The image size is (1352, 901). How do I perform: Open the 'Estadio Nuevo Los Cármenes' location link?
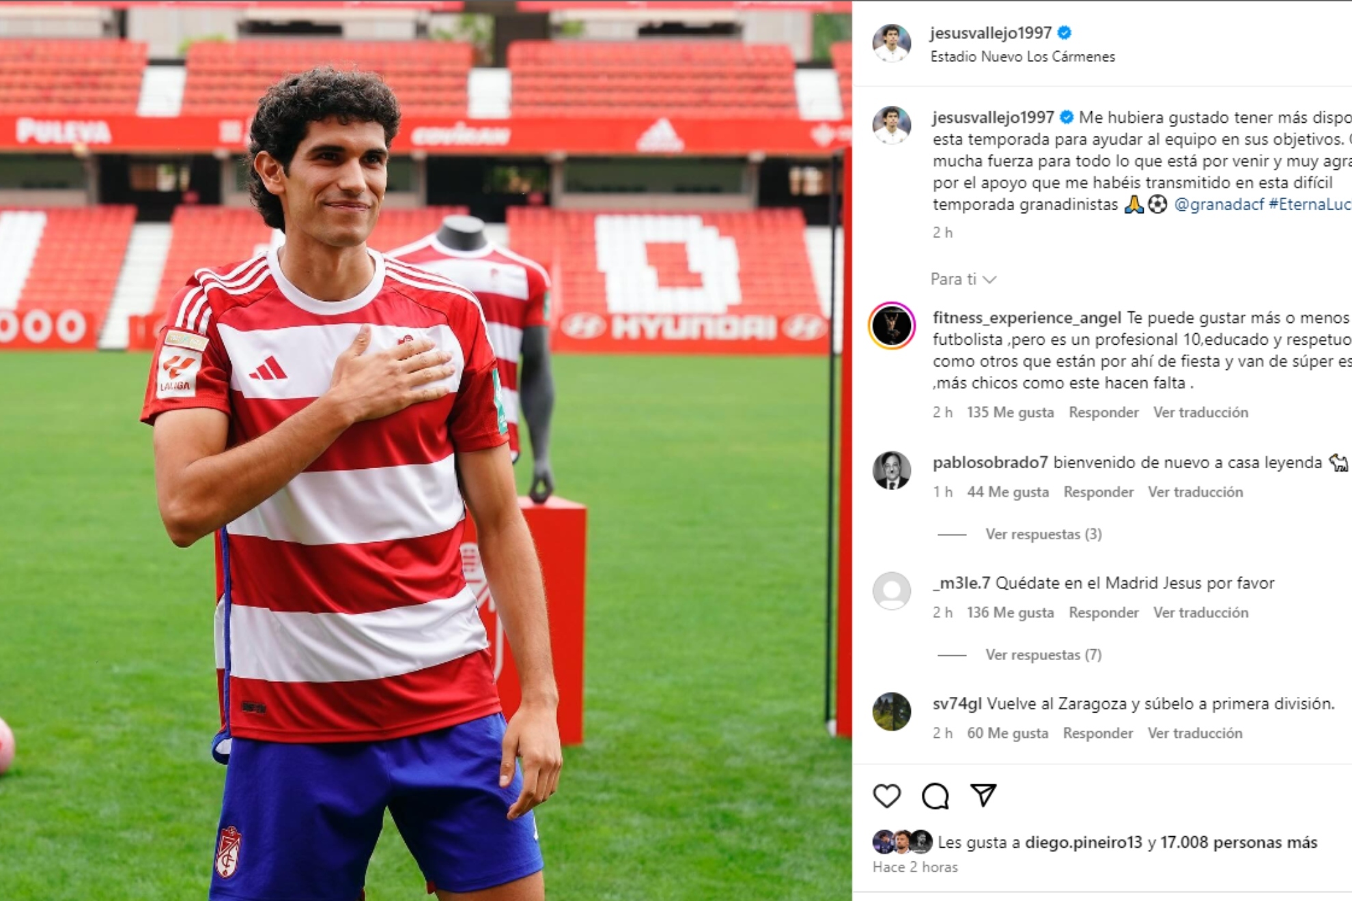(1022, 57)
